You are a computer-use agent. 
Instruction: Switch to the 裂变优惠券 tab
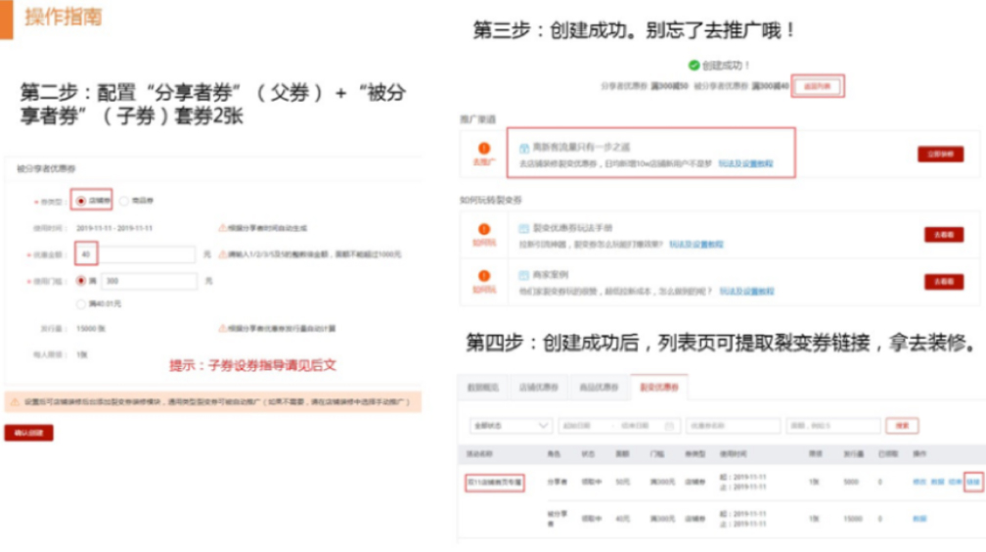(659, 388)
